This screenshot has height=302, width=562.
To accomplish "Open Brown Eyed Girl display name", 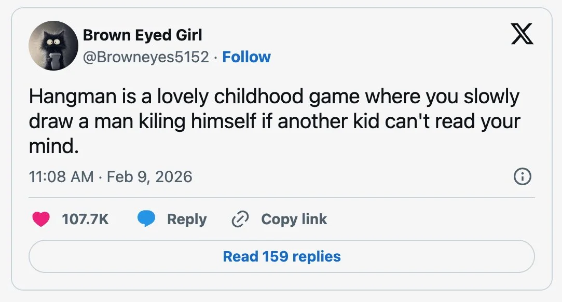I will tap(142, 35).
